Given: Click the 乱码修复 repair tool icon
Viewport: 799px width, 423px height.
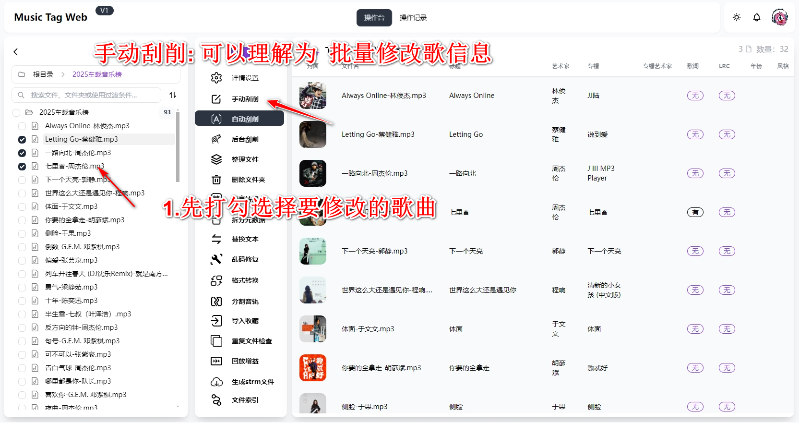Looking at the screenshot, I should [x=216, y=259].
